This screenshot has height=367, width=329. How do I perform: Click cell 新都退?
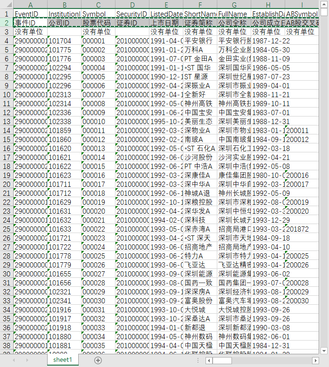200,327
